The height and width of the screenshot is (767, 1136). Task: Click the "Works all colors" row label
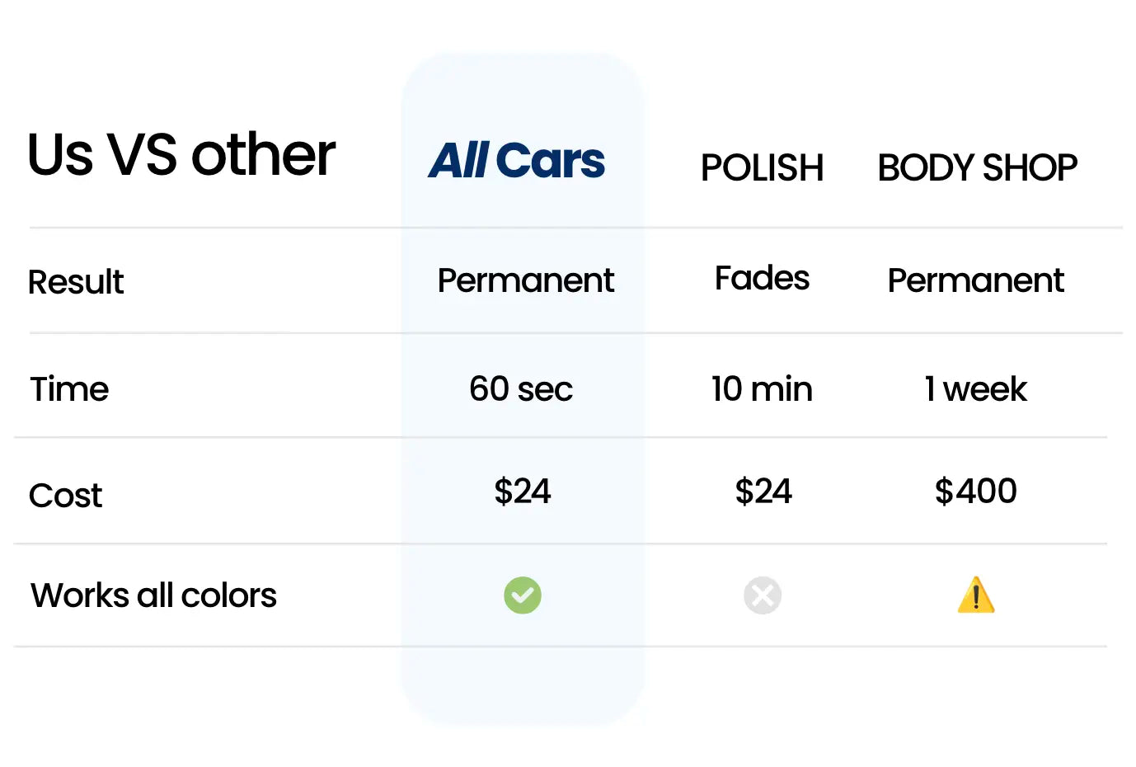(153, 595)
